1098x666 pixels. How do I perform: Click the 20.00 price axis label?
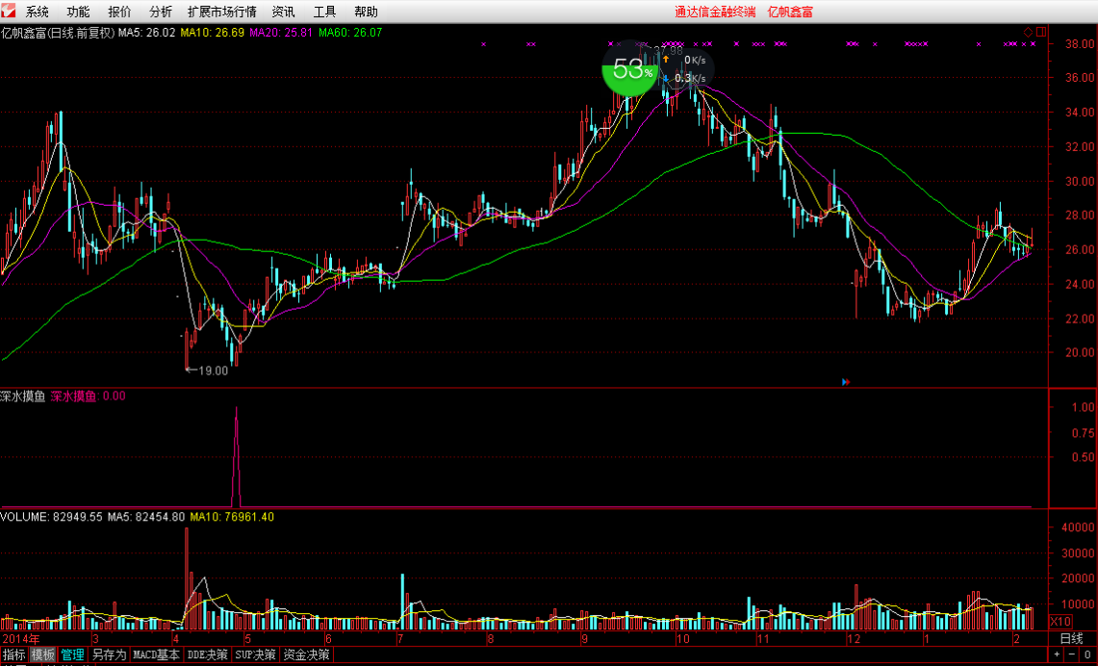click(1080, 353)
